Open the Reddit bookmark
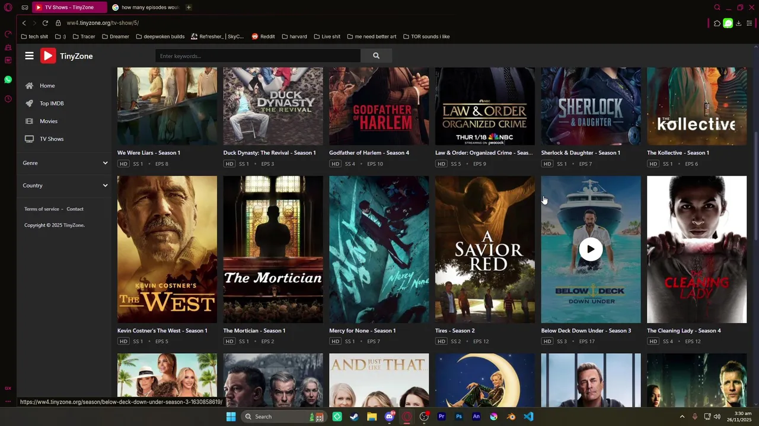The image size is (759, 426). click(x=263, y=37)
